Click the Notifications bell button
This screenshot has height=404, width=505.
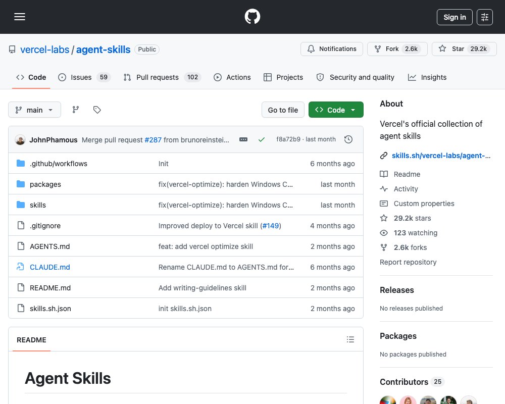coord(332,49)
